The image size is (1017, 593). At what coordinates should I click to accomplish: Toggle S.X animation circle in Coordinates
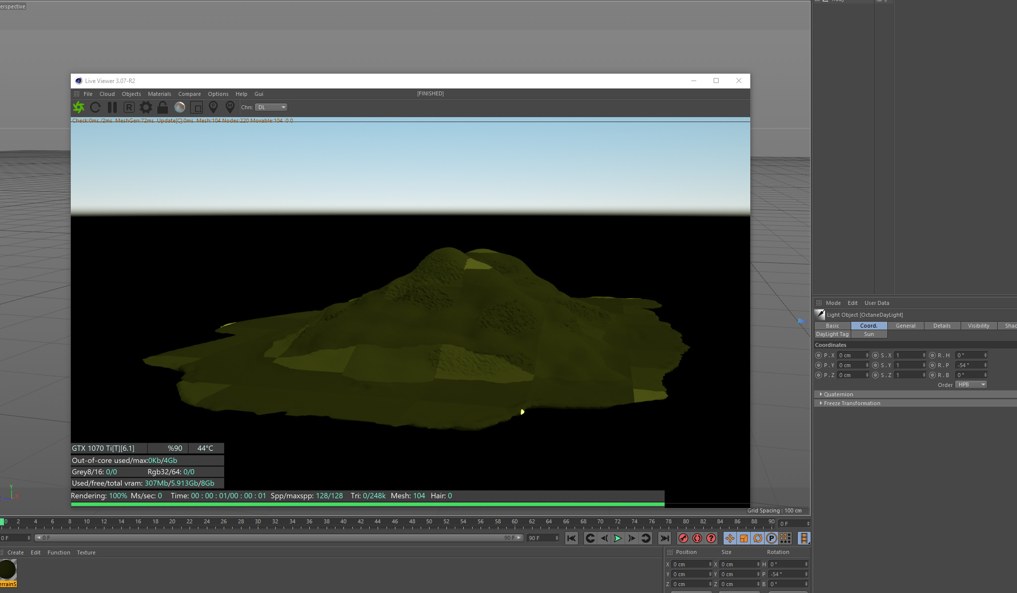(x=875, y=355)
